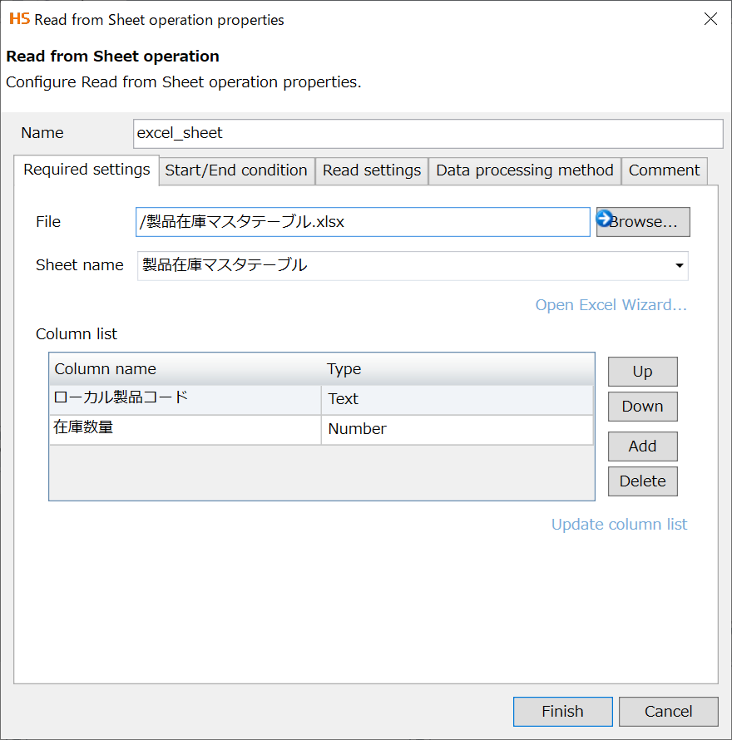Move the selected column Down
Image resolution: width=732 pixels, height=740 pixels.
point(642,407)
